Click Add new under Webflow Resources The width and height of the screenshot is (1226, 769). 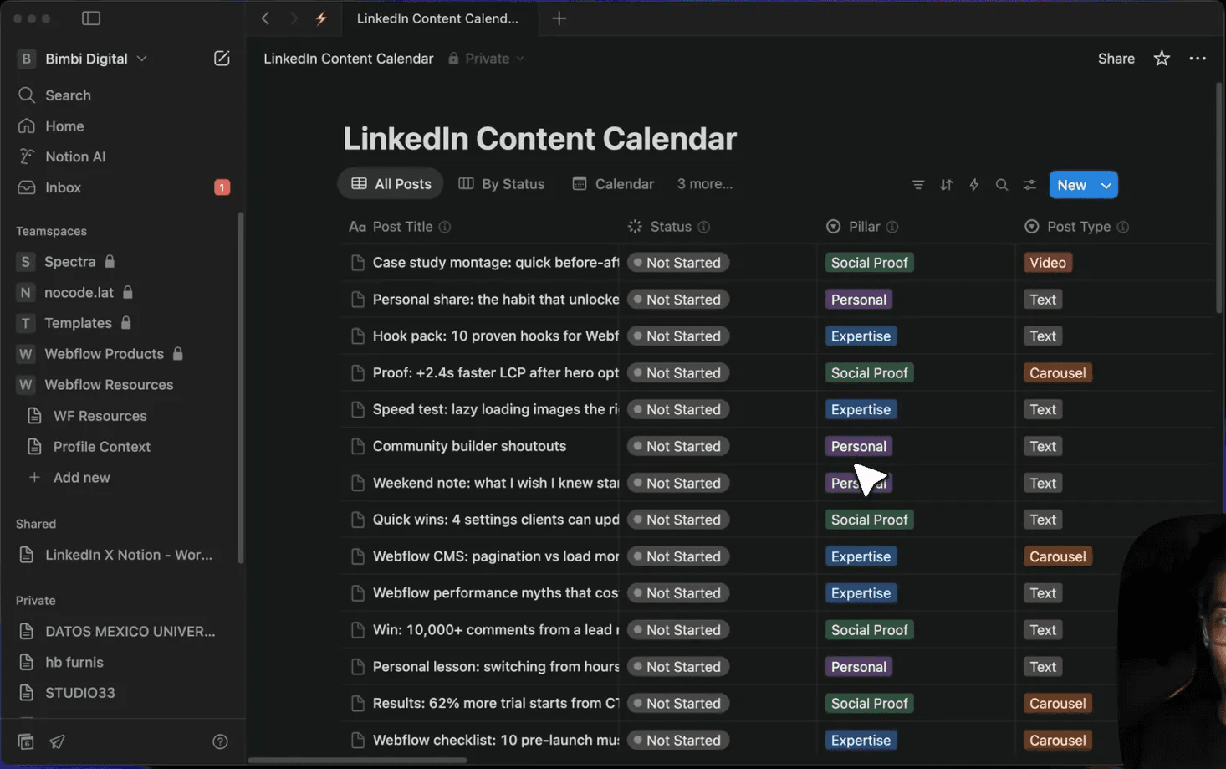[81, 478]
